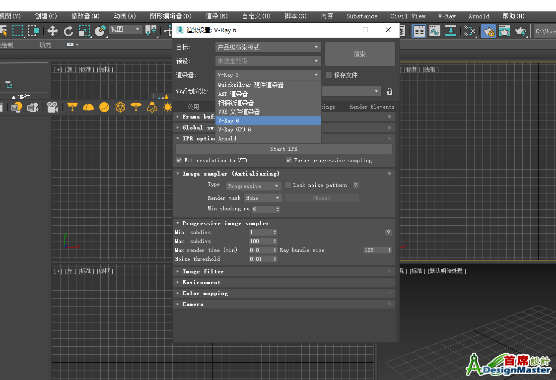Toggle window/crossing selection mode
Screen dimensions: 556x380
(34, 31)
